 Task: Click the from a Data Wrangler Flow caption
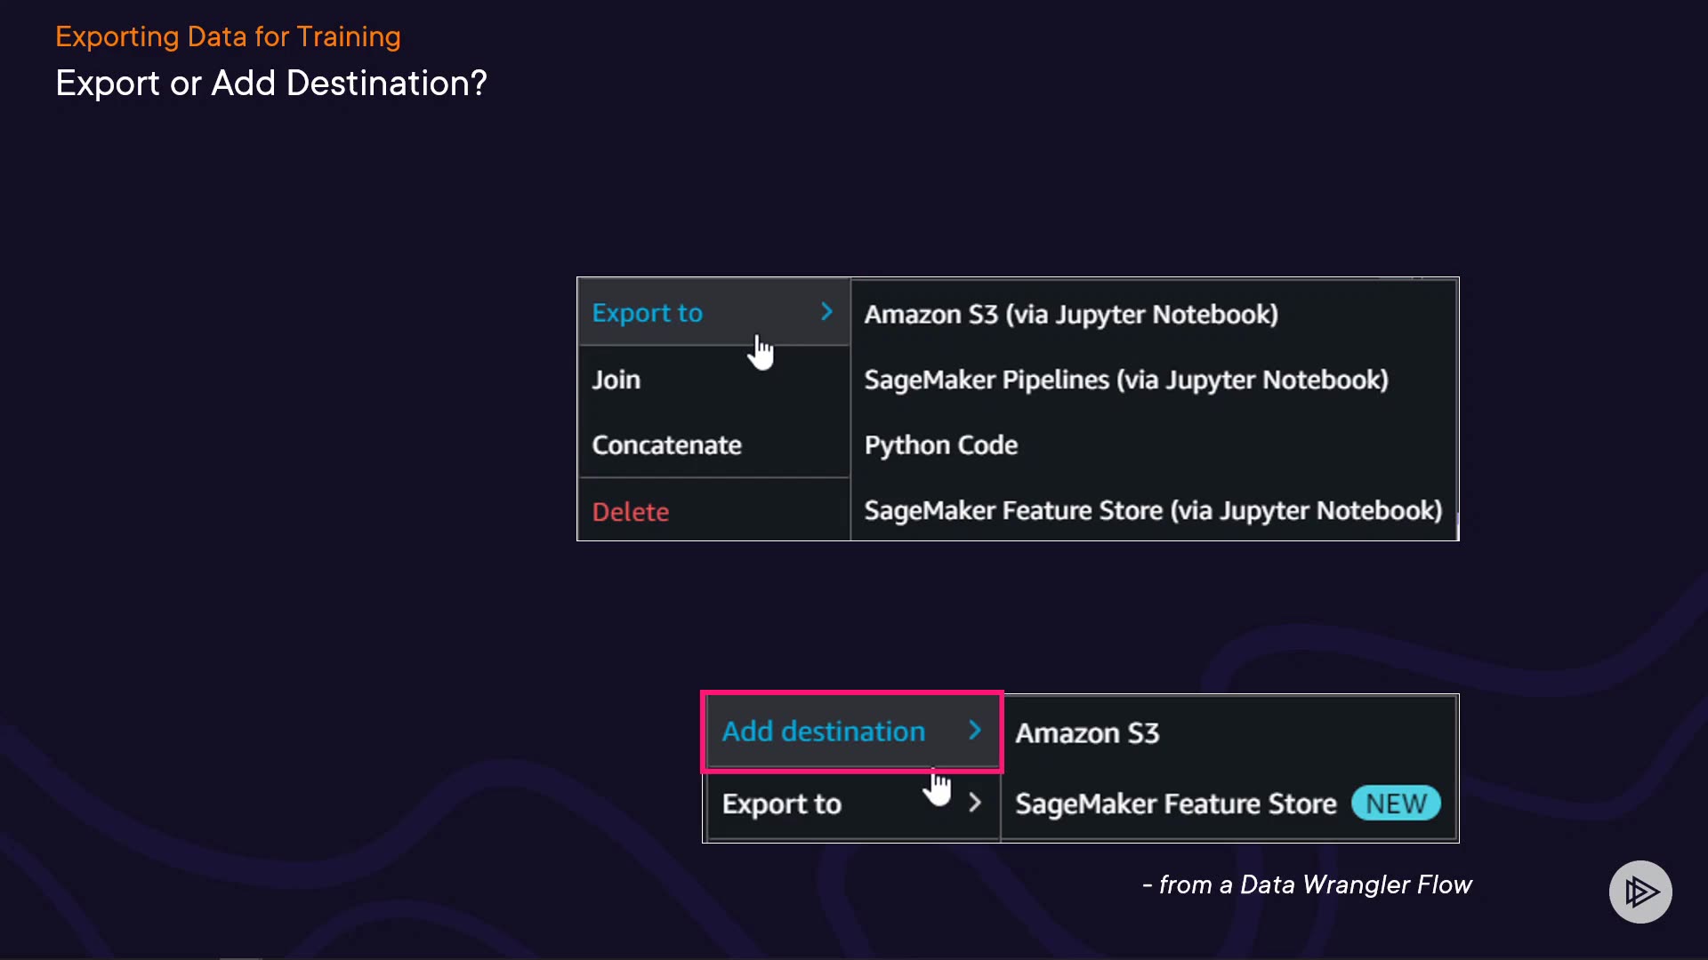1307,885
